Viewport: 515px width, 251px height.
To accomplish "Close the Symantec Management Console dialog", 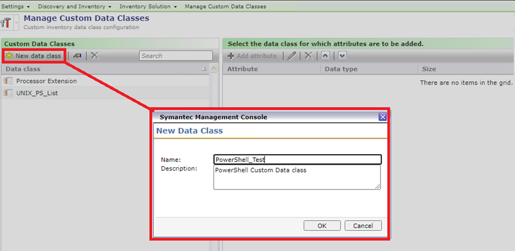I will click(x=382, y=117).
